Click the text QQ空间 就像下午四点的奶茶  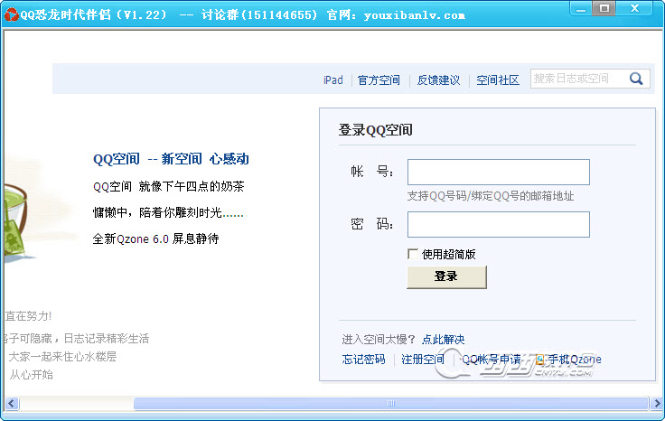click(x=168, y=186)
